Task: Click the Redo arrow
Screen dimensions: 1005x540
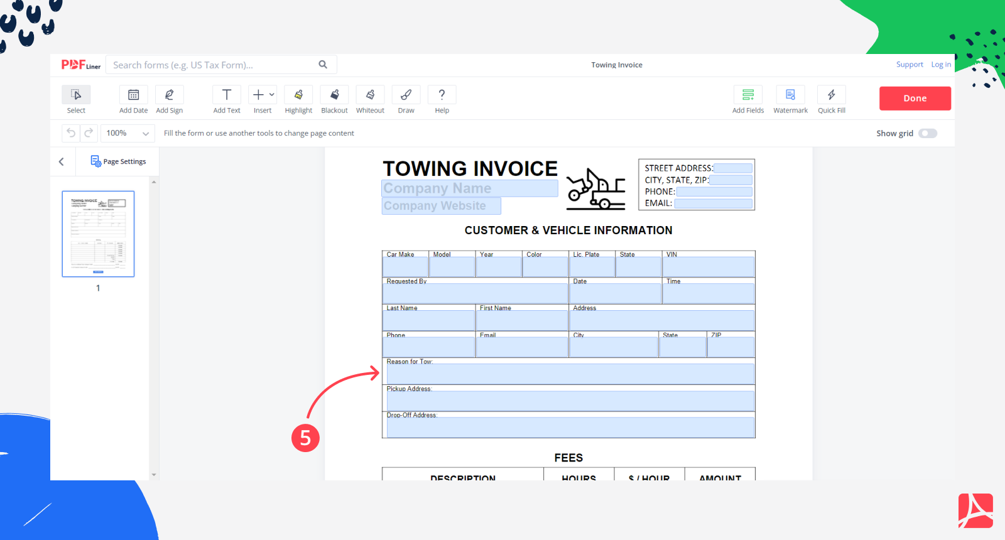Action: [89, 133]
